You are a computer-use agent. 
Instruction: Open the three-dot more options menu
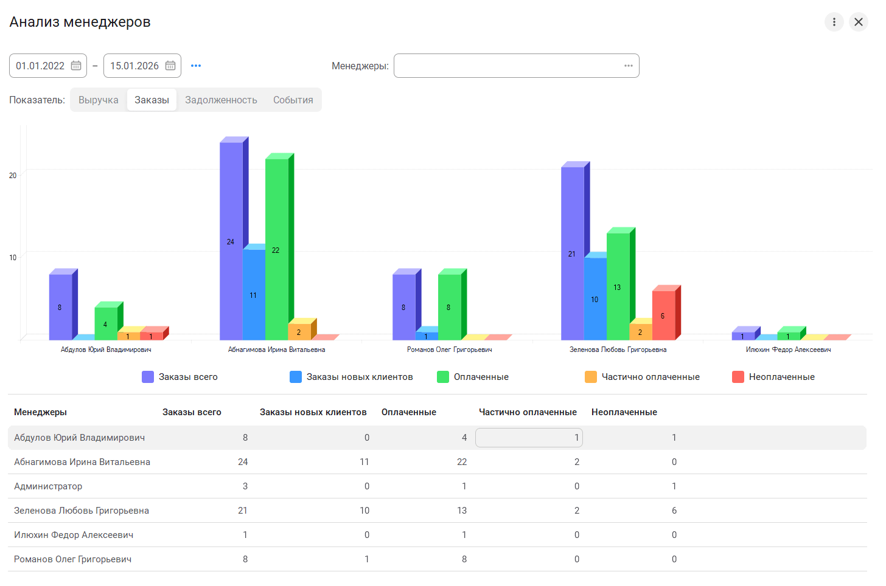coord(834,22)
